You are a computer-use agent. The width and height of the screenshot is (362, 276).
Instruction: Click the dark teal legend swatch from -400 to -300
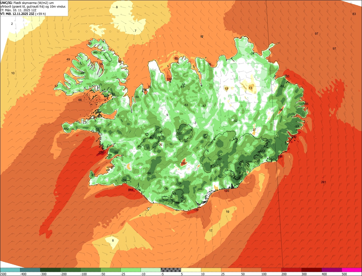pos(30,270)
